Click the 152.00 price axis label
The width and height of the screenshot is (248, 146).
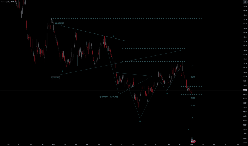(245, 20)
